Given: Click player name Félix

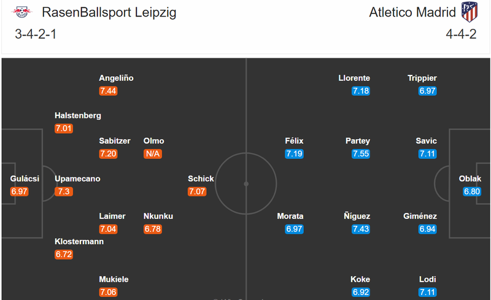Looking at the screenshot, I should 294,141.
